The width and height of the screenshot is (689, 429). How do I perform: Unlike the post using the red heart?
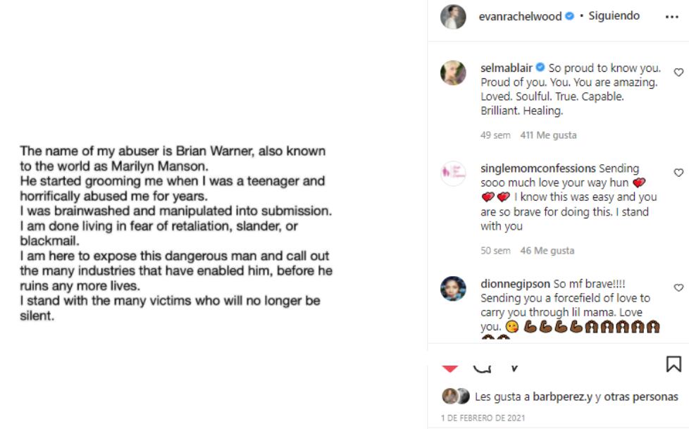tap(450, 368)
